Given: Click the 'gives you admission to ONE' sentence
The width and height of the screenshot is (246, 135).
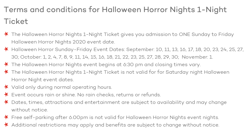Looking at the screenshot, I should click(145, 34).
